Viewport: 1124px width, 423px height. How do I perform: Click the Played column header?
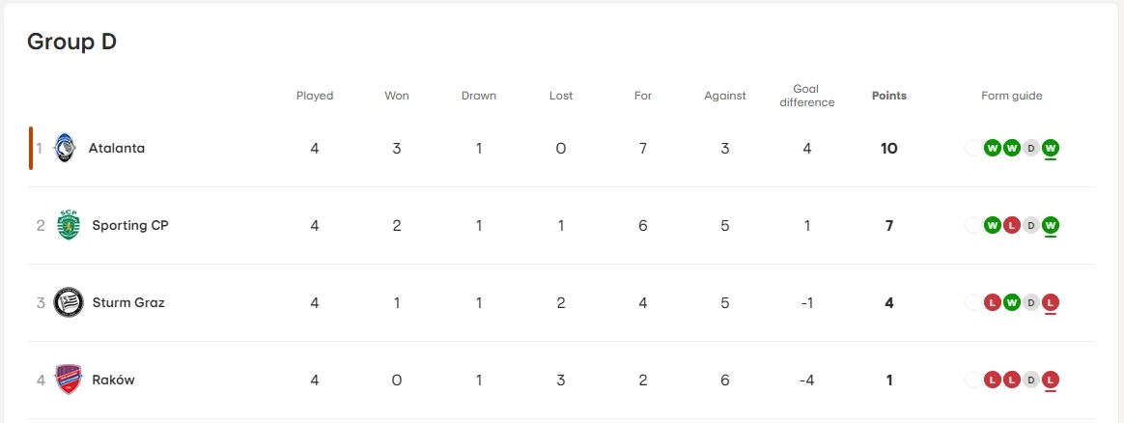(x=315, y=96)
